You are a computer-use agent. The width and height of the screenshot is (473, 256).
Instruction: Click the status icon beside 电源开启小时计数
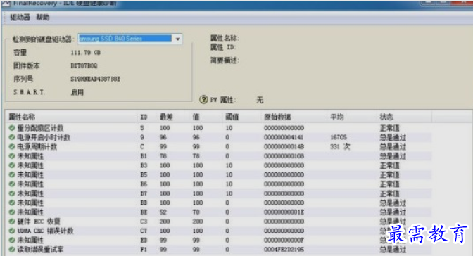coord(12,137)
